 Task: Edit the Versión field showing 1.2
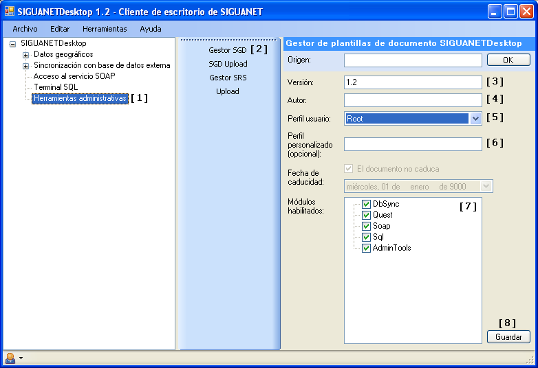[413, 82]
